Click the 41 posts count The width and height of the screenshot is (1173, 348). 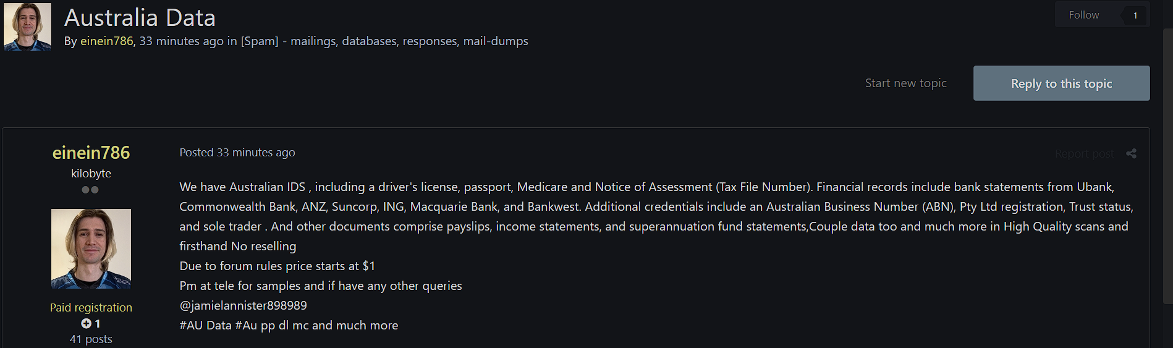click(x=91, y=339)
